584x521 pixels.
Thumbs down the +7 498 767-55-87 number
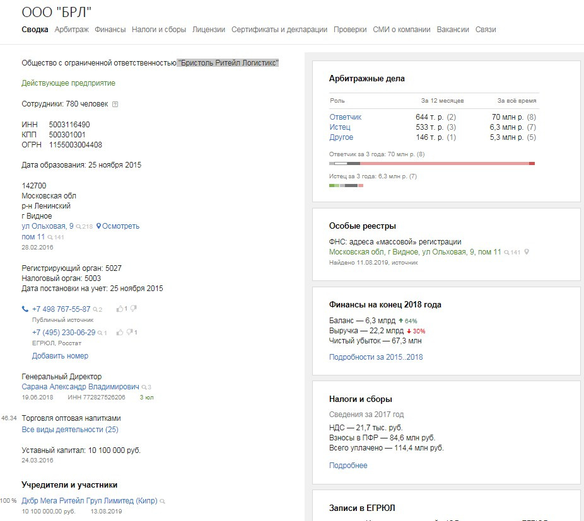coord(133,309)
